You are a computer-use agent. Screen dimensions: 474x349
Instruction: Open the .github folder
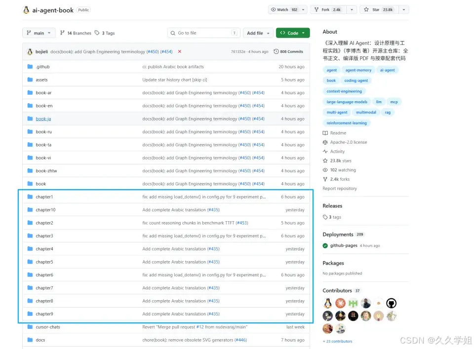pos(42,67)
